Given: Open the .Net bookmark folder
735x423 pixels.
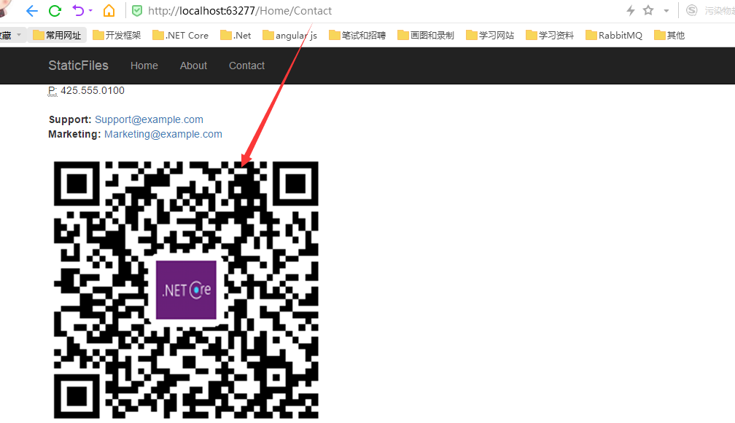Looking at the screenshot, I should pyautogui.click(x=236, y=35).
